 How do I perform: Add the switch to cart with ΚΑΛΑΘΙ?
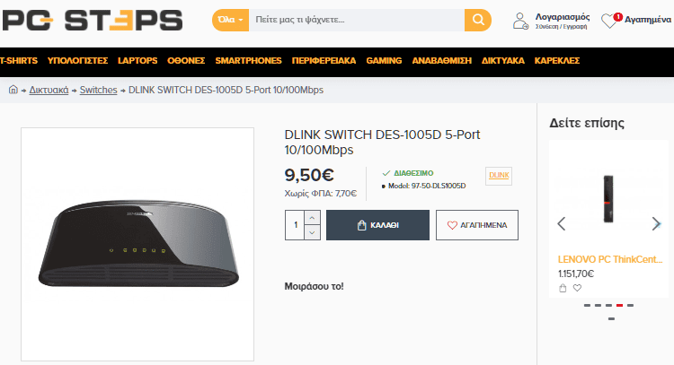pyautogui.click(x=377, y=225)
